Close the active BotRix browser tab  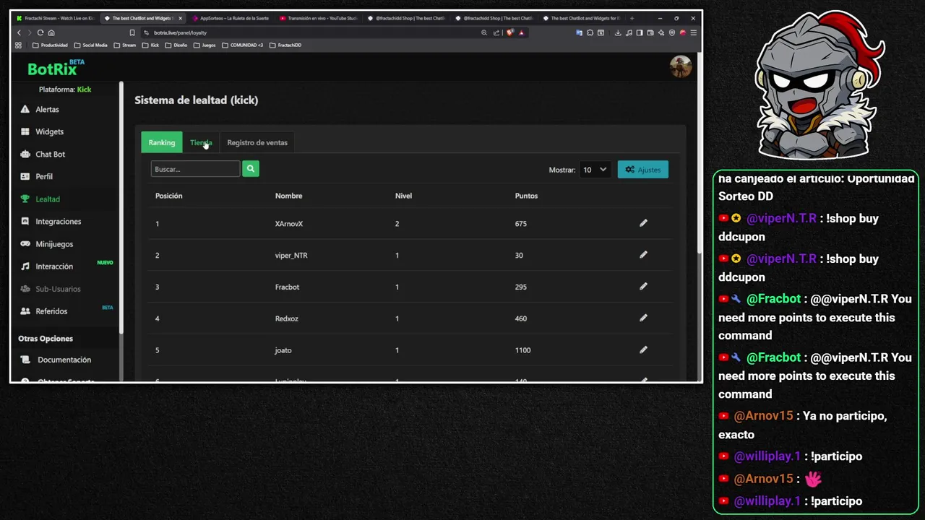pyautogui.click(x=181, y=18)
